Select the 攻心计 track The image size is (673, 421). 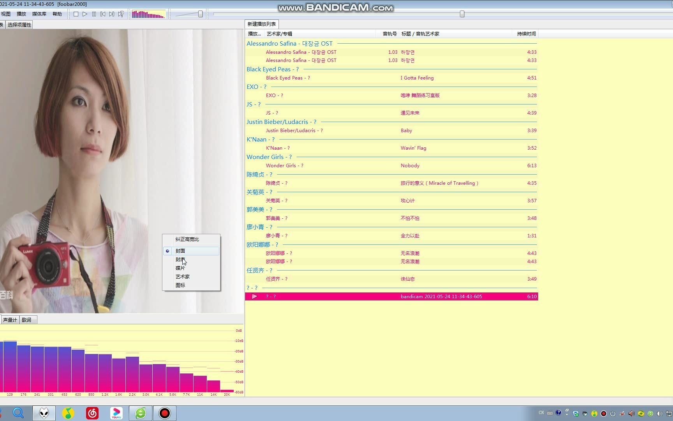point(391,201)
